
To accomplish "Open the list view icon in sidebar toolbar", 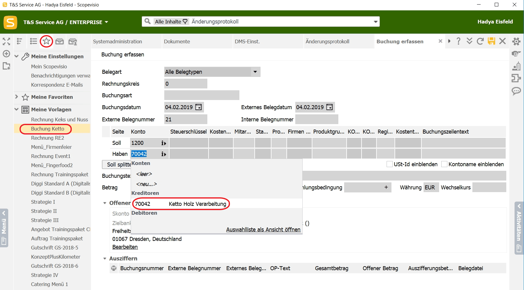I will pos(33,41).
